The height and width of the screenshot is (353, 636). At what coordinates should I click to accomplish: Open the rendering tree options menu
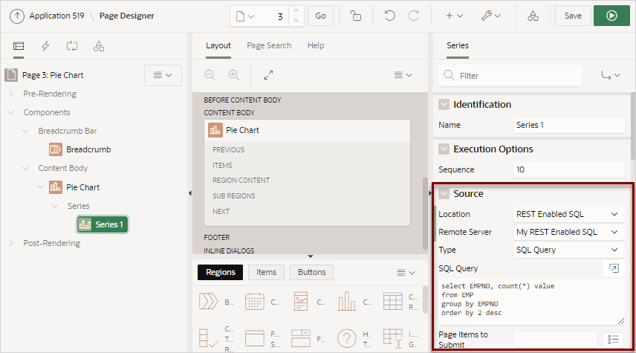point(163,75)
